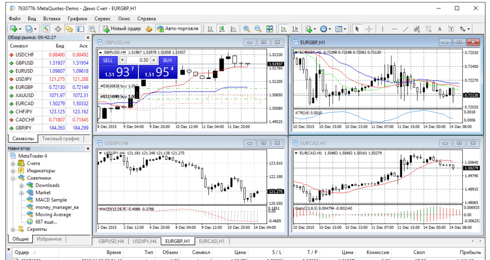Close the Навигатор panel
Viewport: 490px width, 260px height.
(88, 148)
